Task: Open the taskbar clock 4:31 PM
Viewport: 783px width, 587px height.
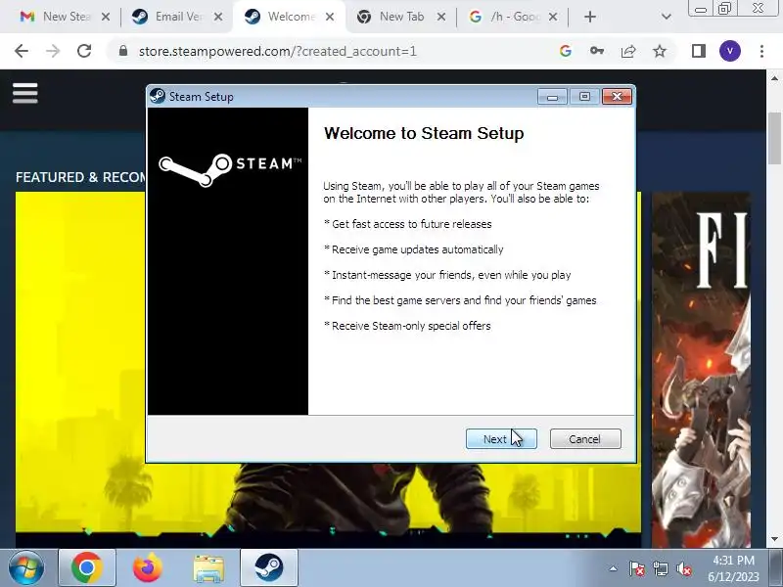Action: point(733,568)
